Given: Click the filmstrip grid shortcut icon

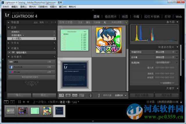Looking at the screenshot, I should click(19, 102).
